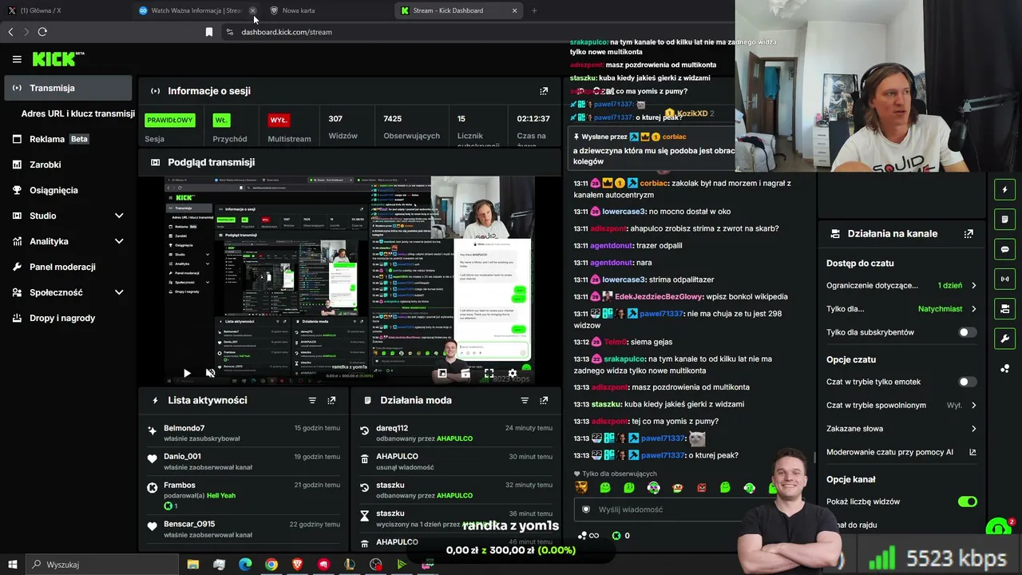
Task: Open Brave browser from the taskbar
Action: [x=298, y=565]
